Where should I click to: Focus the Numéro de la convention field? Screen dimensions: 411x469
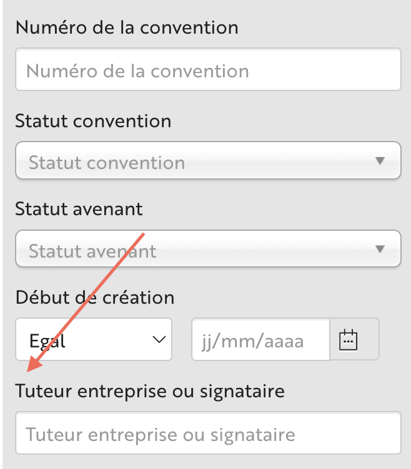tap(207, 70)
